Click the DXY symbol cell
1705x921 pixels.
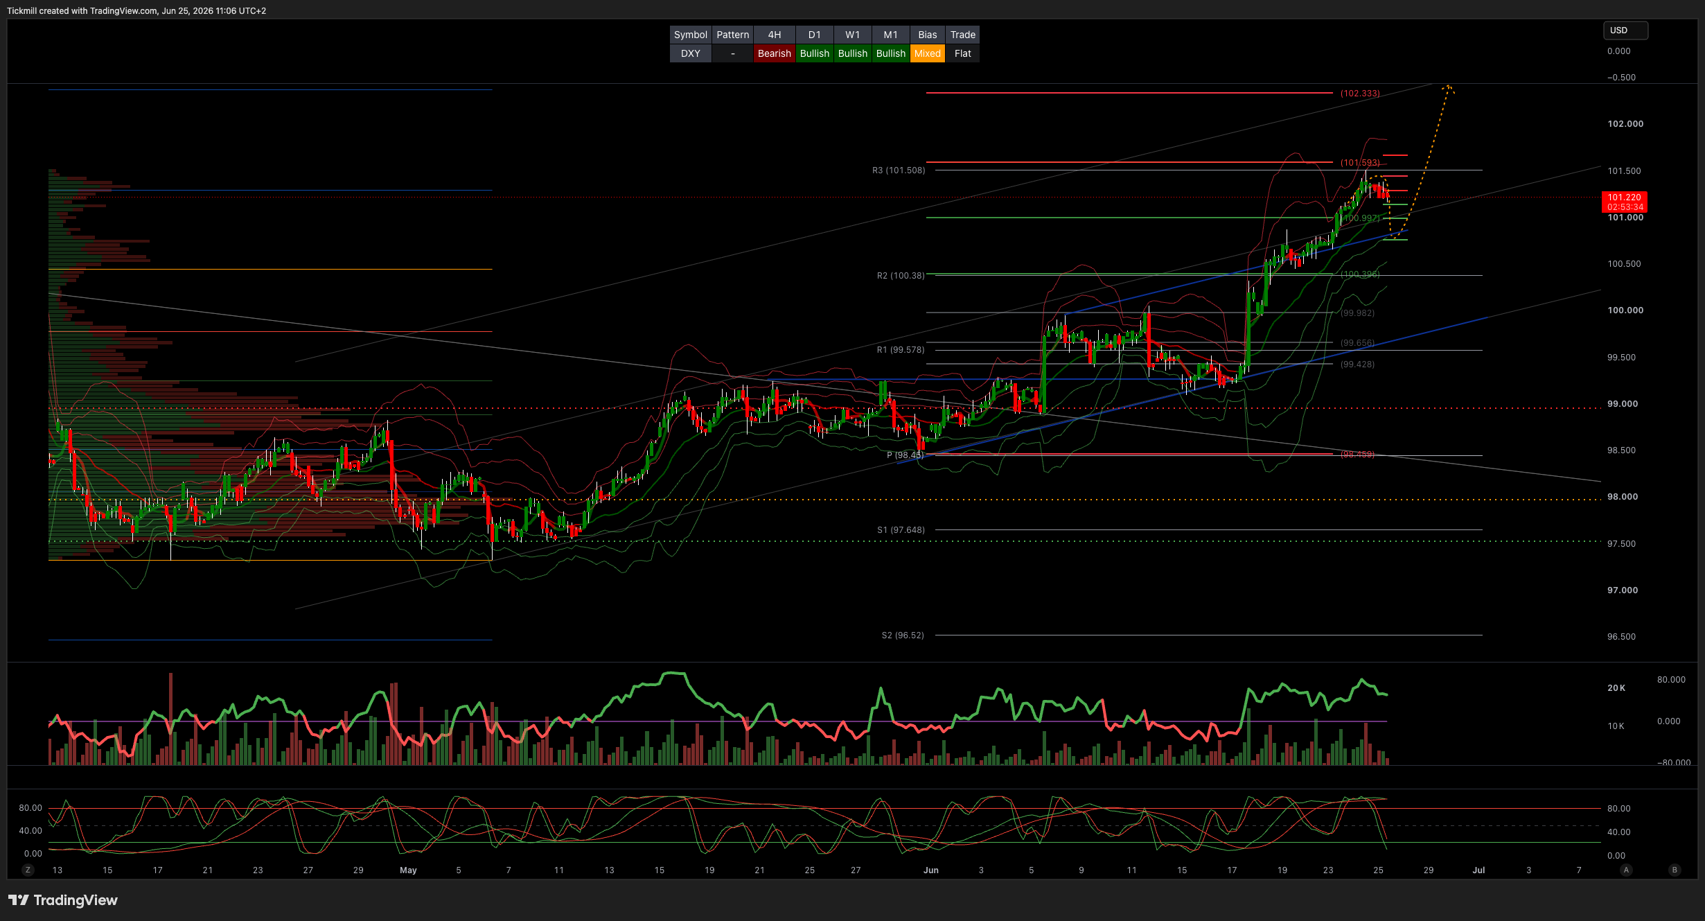click(690, 53)
